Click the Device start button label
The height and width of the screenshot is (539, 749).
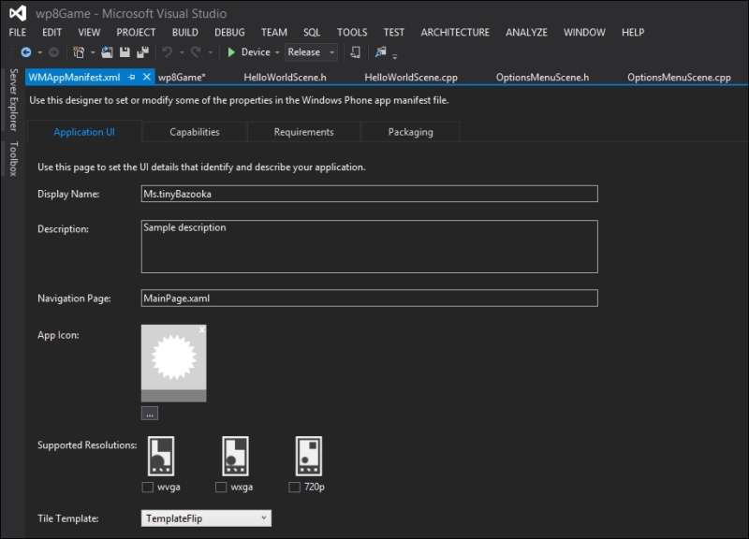point(256,52)
